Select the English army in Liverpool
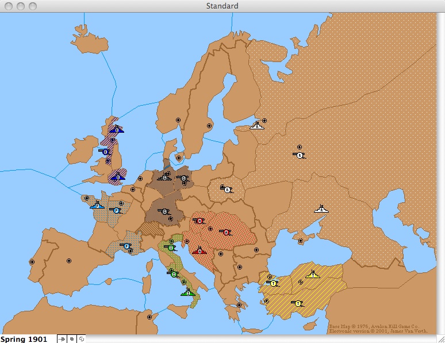Screen dimensions: 445x343 coord(105,152)
